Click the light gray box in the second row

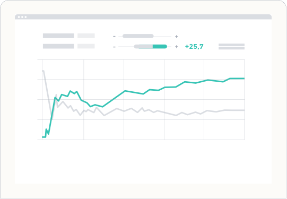point(86,46)
